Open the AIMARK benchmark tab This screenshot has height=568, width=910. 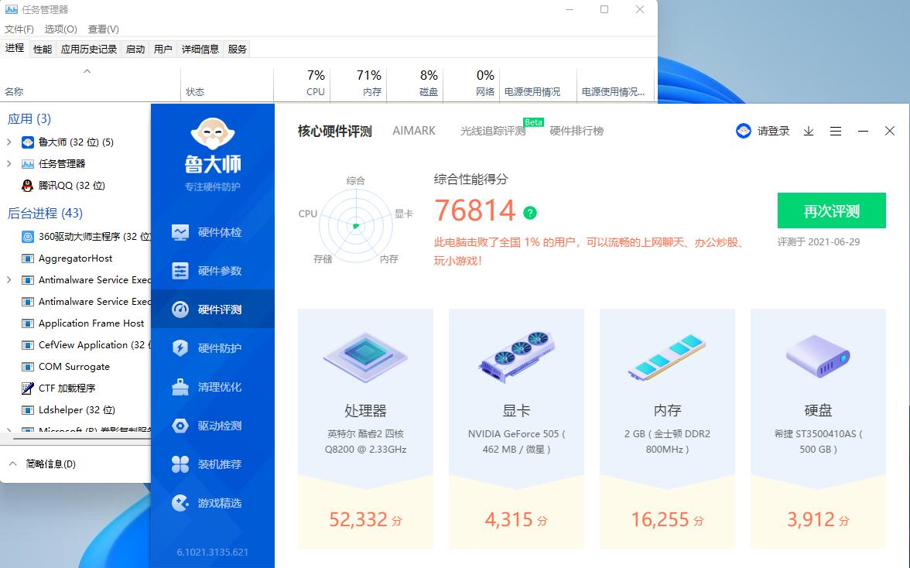tap(413, 131)
